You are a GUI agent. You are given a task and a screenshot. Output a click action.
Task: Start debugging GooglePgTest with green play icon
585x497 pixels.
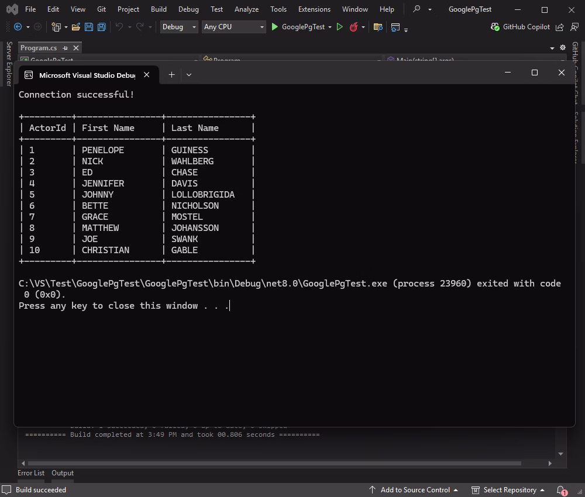pyautogui.click(x=274, y=26)
